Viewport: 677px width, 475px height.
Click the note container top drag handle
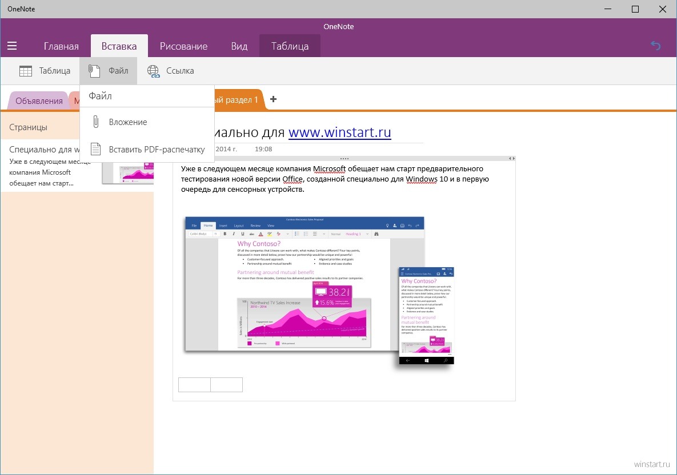pyautogui.click(x=344, y=158)
